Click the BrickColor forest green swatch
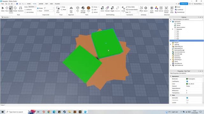 click(x=187, y=79)
